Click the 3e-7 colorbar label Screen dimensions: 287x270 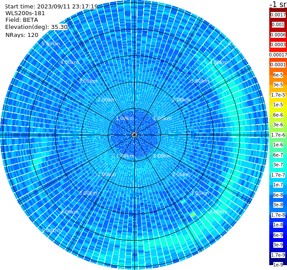278,165
